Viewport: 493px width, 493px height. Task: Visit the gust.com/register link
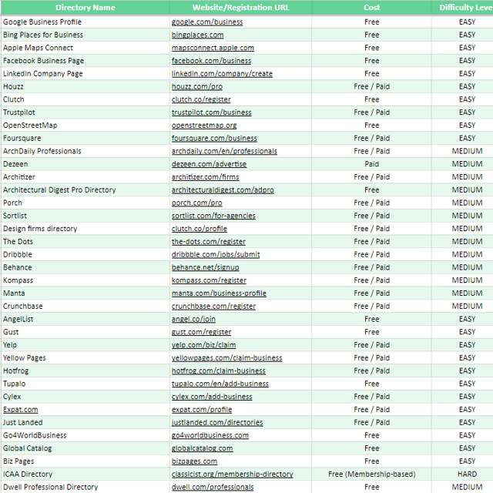(201, 332)
